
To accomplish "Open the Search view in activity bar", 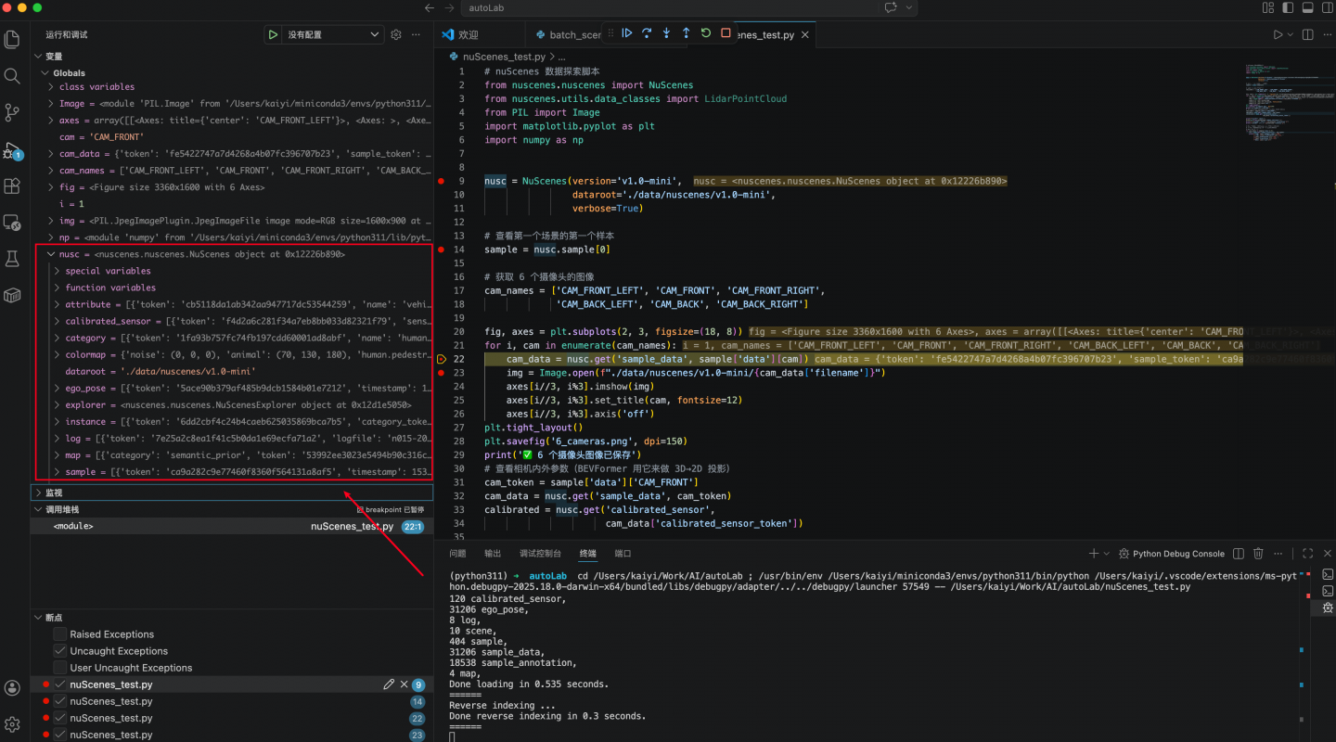I will coord(12,76).
